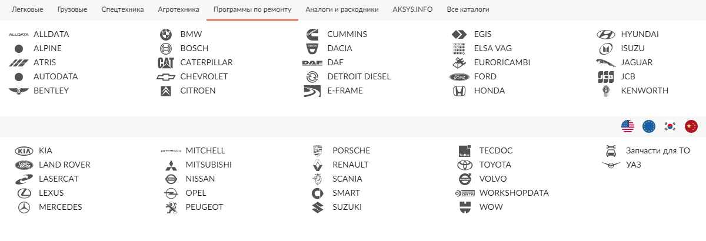Switch to the Все каталоги tab
The image size is (706, 241).
coord(468,10)
